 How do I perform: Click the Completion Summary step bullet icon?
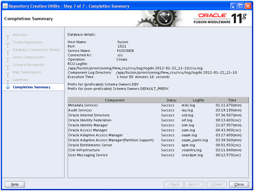click(8, 87)
